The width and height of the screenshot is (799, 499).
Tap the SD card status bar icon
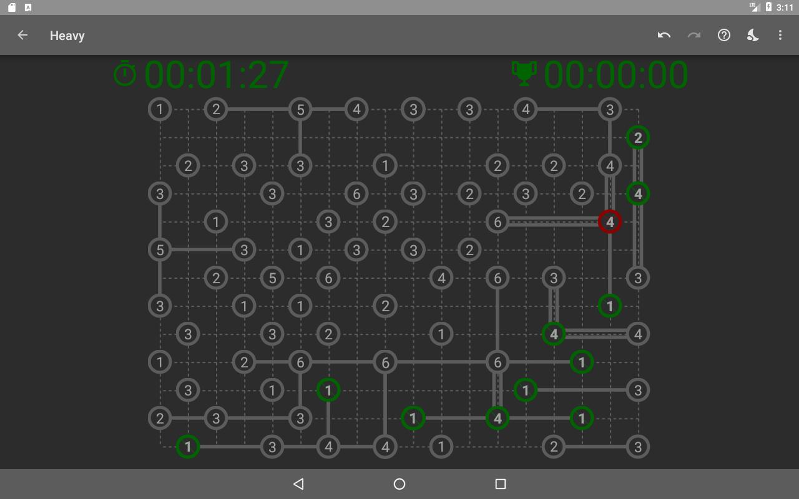pyautogui.click(x=12, y=7)
